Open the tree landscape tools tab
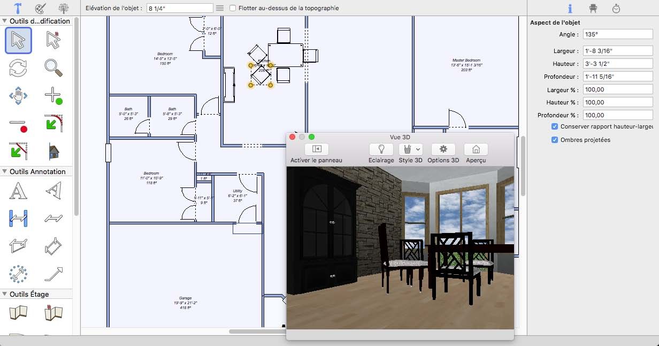 64,8
